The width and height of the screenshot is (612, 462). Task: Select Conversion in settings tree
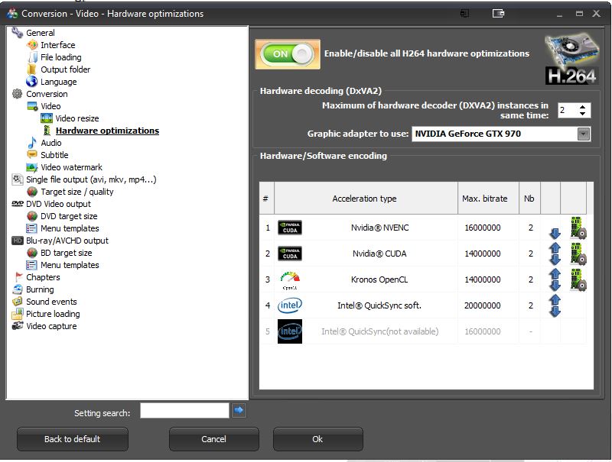point(47,94)
